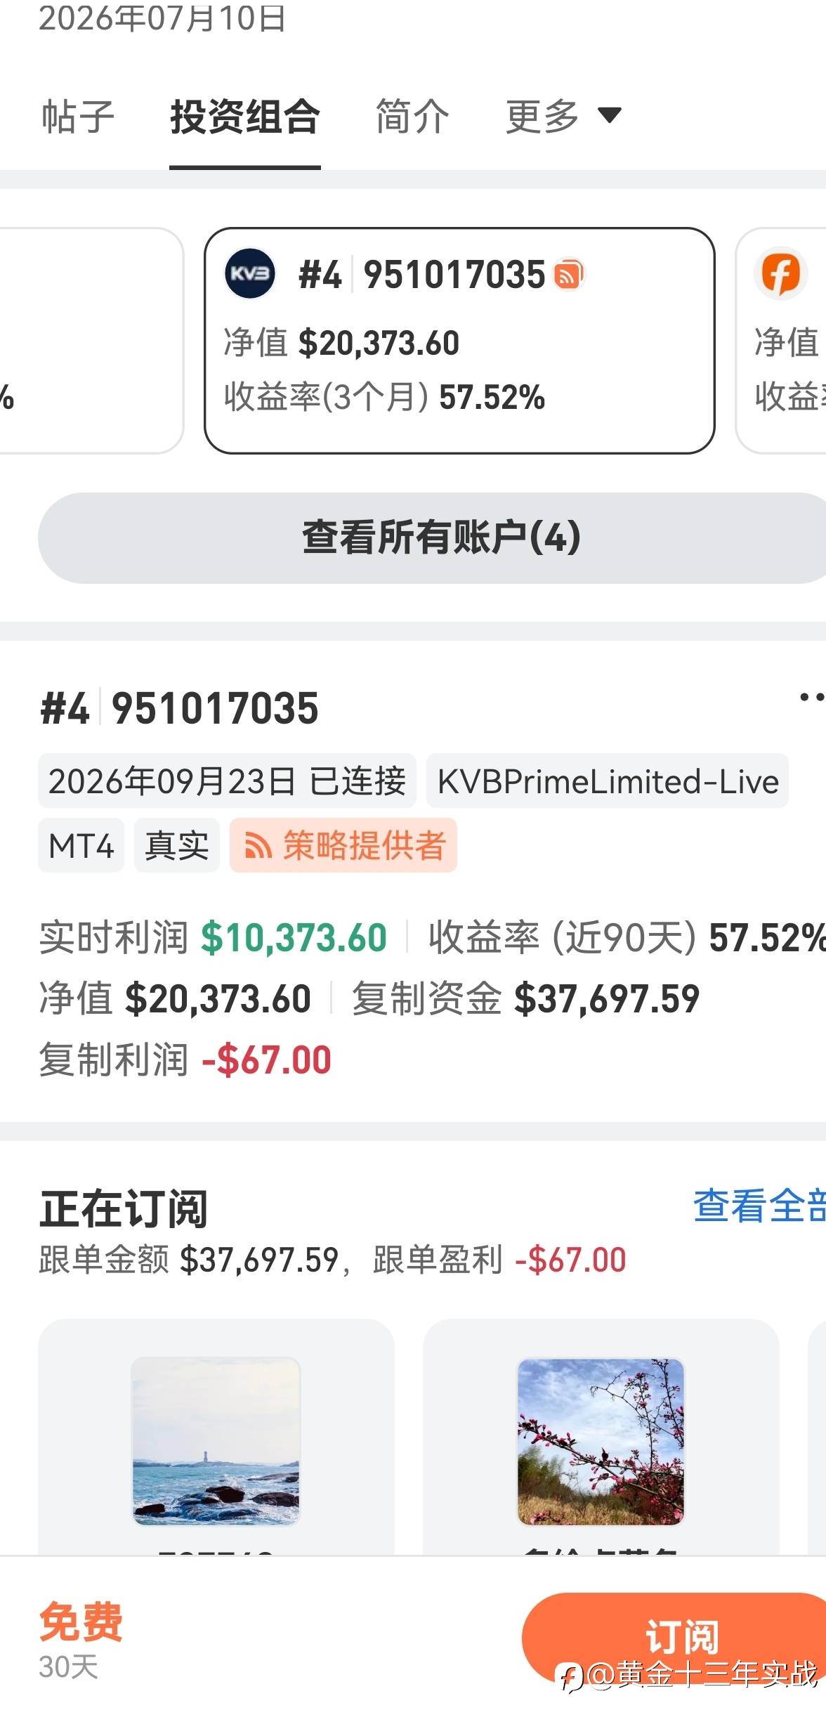Select the partially visible previous account card
826x1722 pixels.
[x=91, y=340]
